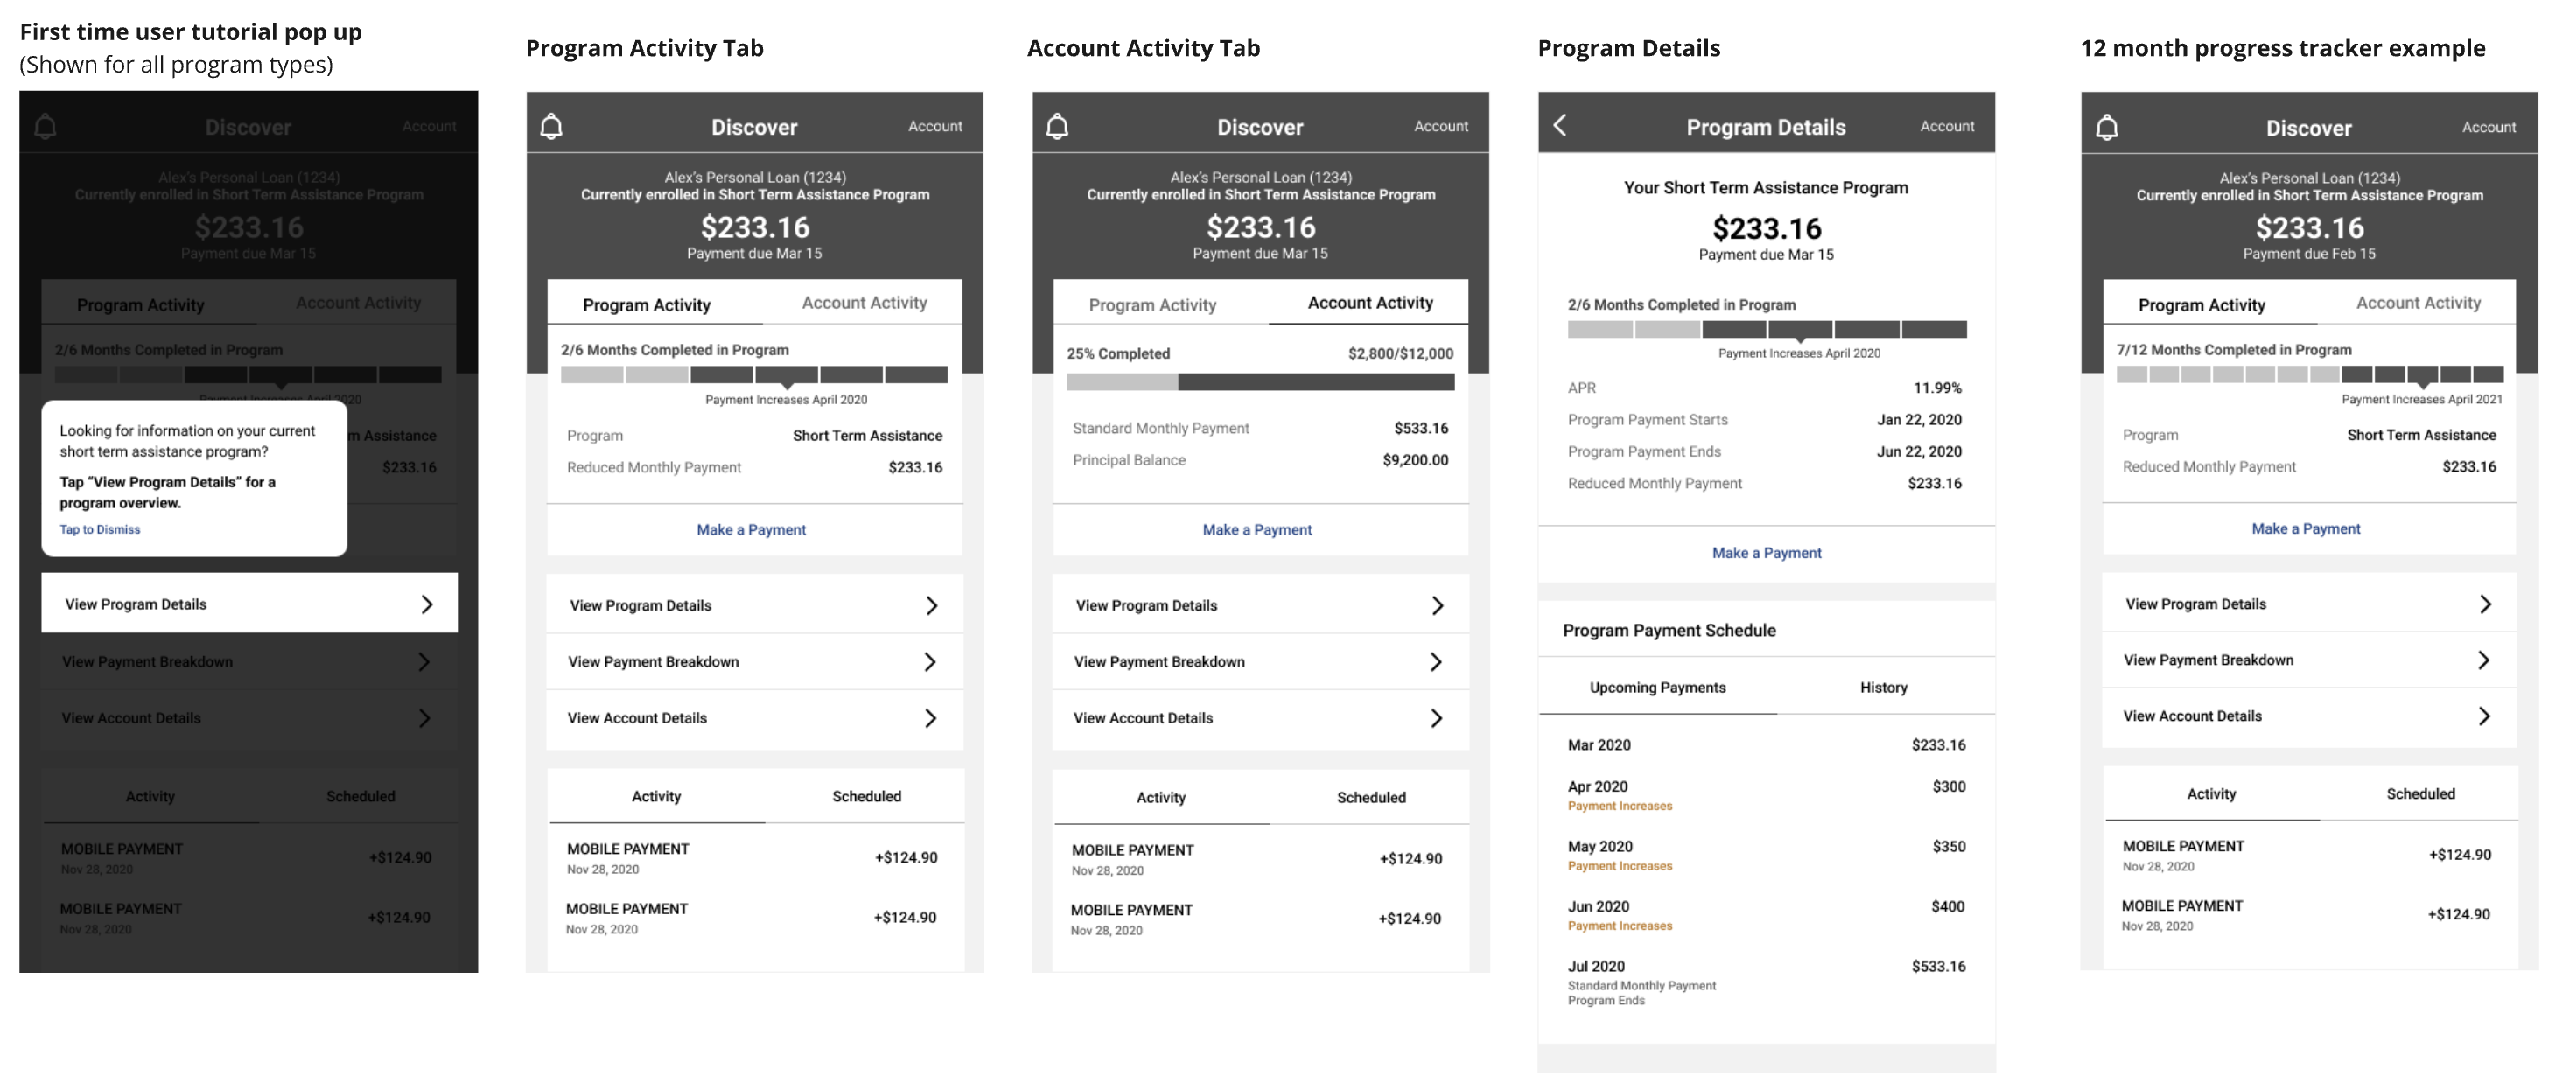Select Account Activity tab in 12 month tracker screen

point(2418,302)
